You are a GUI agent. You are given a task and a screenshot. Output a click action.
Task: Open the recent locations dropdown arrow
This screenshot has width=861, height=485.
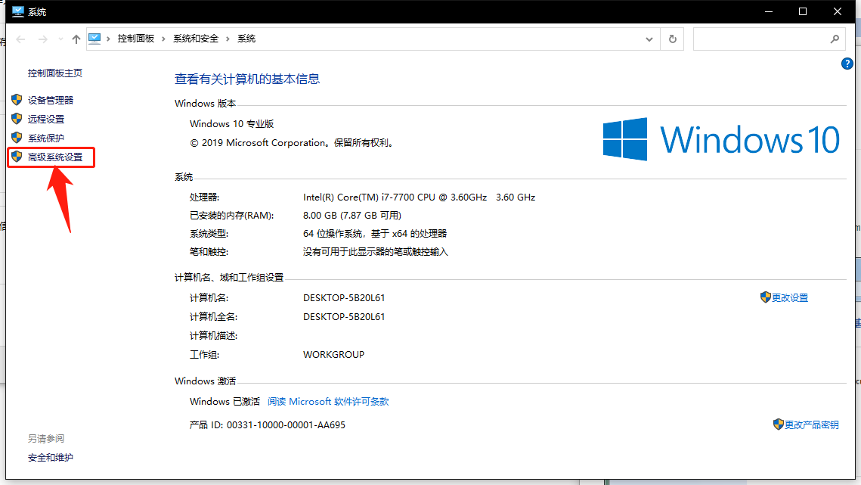[x=60, y=39]
